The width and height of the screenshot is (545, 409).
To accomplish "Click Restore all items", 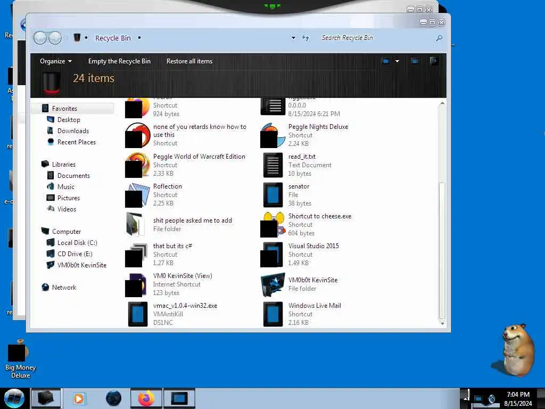I will pos(189,61).
